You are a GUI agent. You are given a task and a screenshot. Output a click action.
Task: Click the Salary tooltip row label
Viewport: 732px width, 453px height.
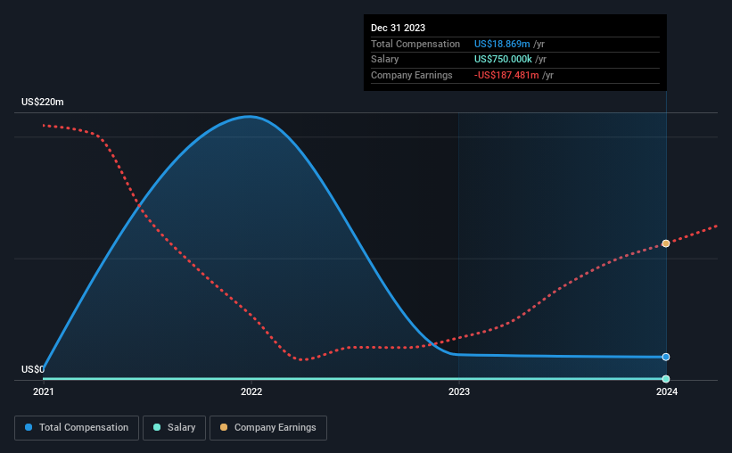[384, 60]
